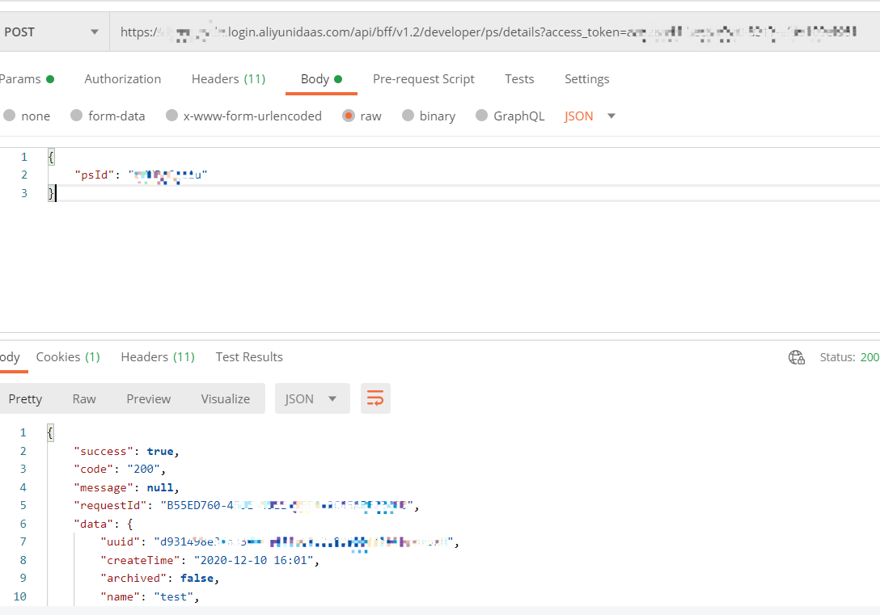Switch to Preview response view
Image resolution: width=880 pixels, height=615 pixels.
(148, 398)
